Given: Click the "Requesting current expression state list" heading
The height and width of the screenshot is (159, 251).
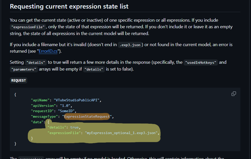Looking at the screenshot, I should click(69, 6).
